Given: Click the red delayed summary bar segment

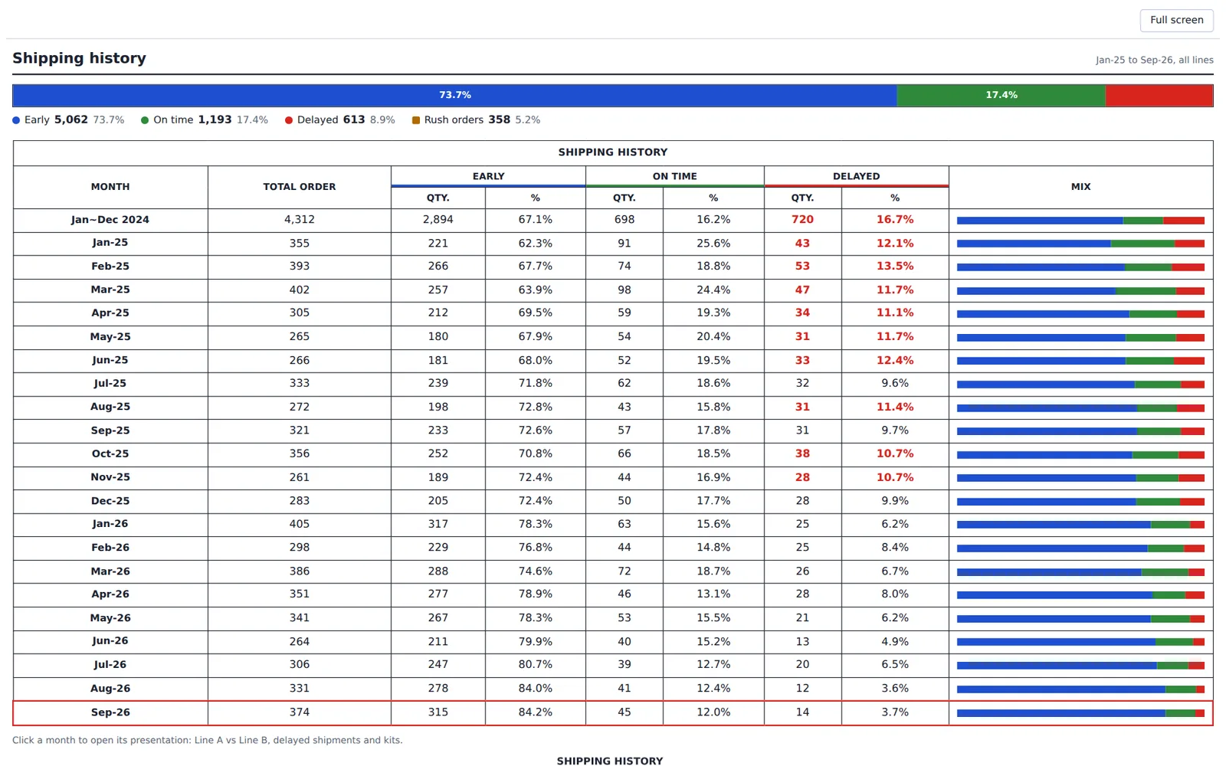Looking at the screenshot, I should click(x=1159, y=95).
